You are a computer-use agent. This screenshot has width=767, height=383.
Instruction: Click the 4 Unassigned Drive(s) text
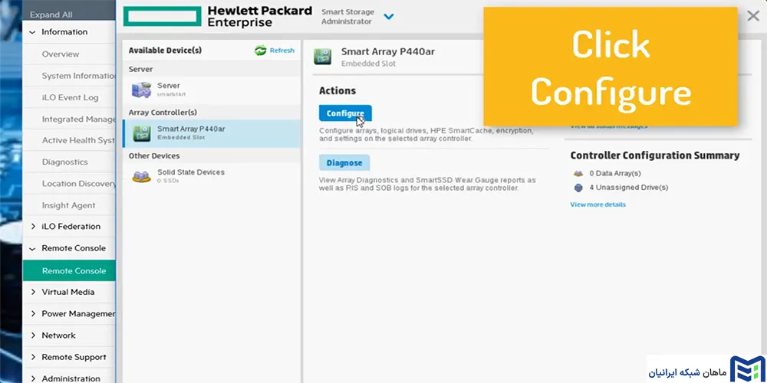pyautogui.click(x=629, y=188)
